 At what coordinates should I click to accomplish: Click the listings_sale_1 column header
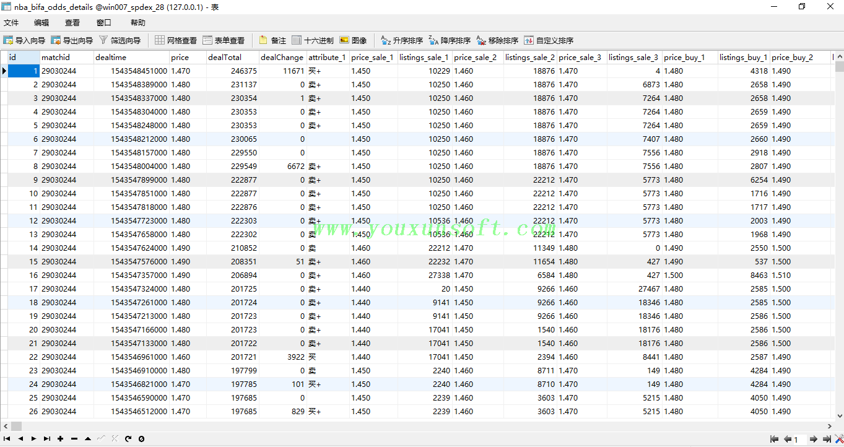pyautogui.click(x=425, y=57)
